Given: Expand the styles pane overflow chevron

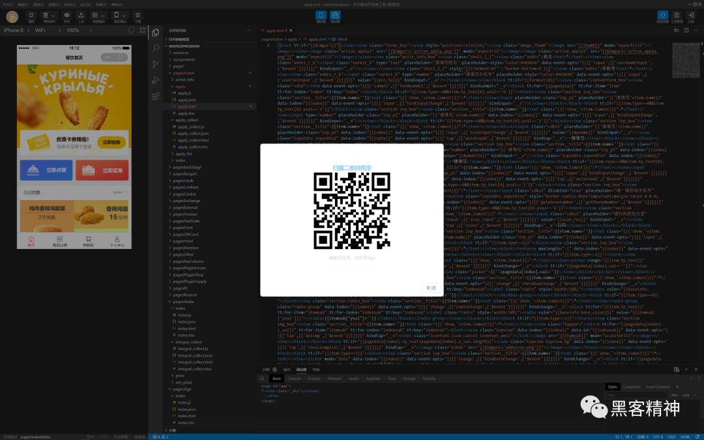Looking at the screenshot, I should (x=677, y=387).
